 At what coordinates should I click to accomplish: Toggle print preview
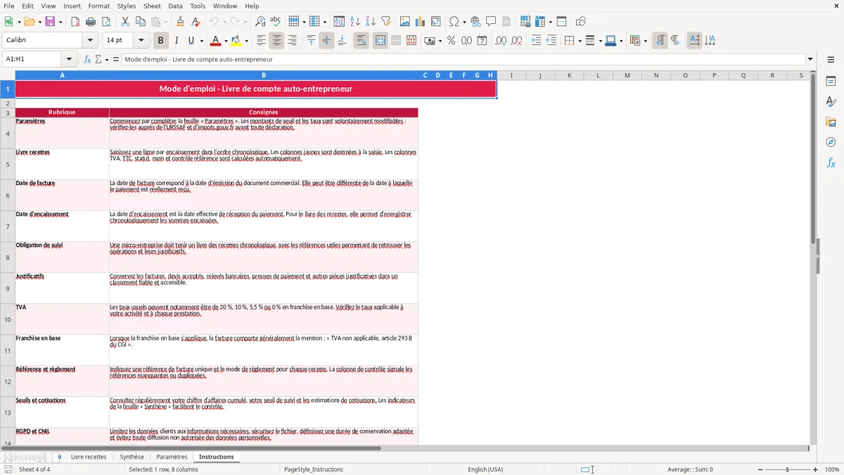tap(106, 22)
